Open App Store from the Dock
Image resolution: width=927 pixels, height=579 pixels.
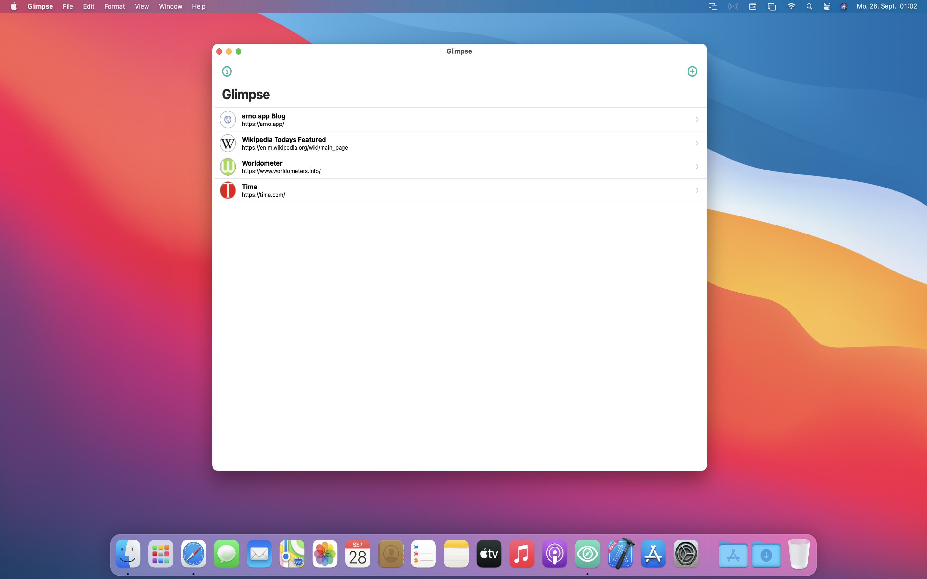point(653,554)
